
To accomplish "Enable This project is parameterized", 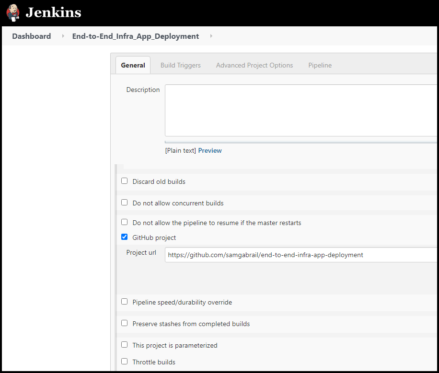I will pyautogui.click(x=124, y=344).
